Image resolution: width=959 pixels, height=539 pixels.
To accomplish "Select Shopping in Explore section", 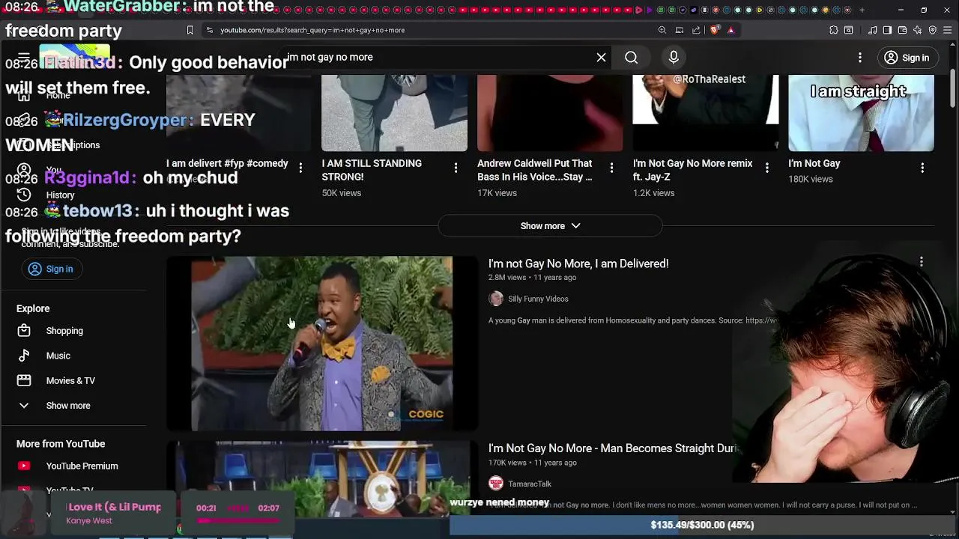I will point(64,330).
